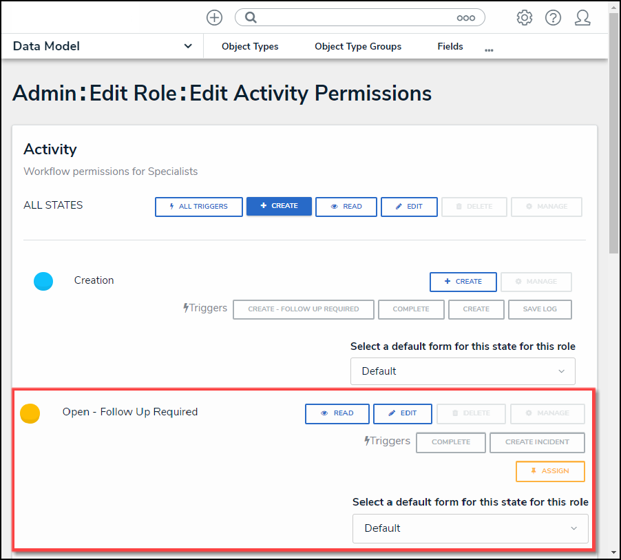This screenshot has width=621, height=560.
Task: Open the user profile icon
Action: click(x=582, y=18)
